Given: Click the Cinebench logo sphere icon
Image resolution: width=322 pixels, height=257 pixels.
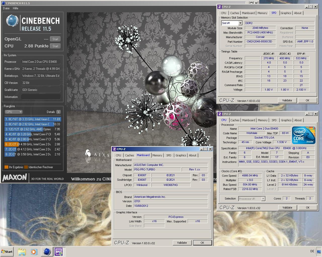Looking at the screenshot, I should click(12, 21).
